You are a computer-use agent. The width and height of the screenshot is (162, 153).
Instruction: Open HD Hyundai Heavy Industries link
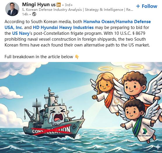(x=63, y=27)
